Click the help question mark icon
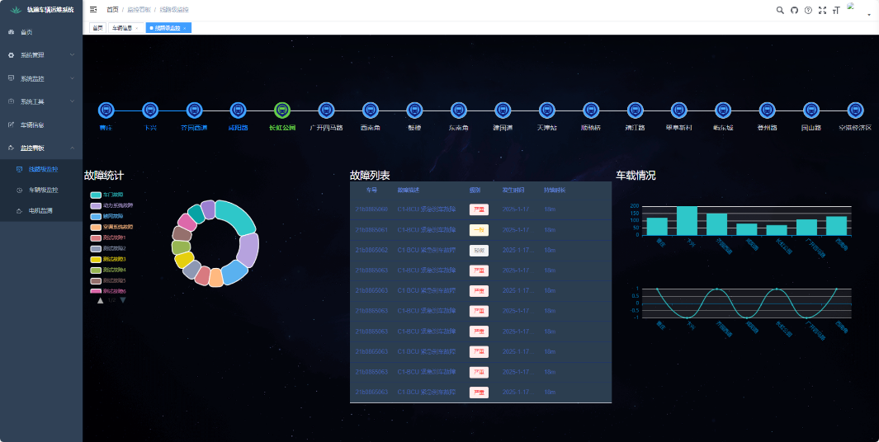Screen dimensions: 879x442 [808, 10]
